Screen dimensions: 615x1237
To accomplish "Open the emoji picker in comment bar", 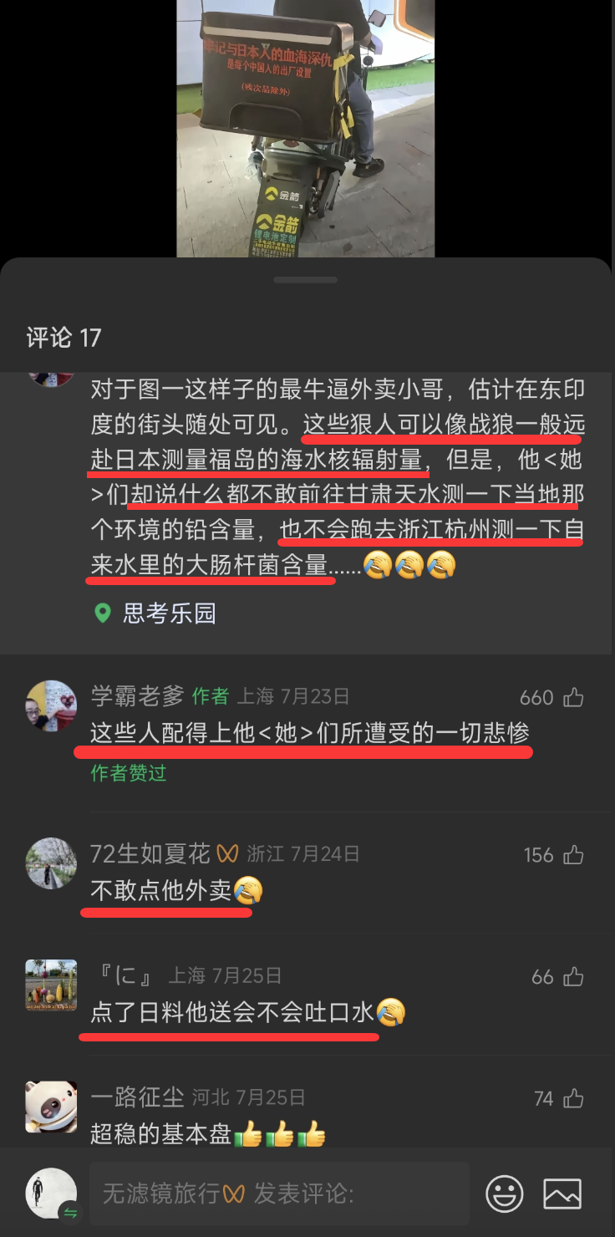I will 505,1194.
